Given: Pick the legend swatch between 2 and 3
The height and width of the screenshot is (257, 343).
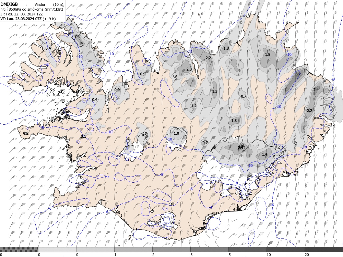Looking at the screenshot, I should click(171, 249).
